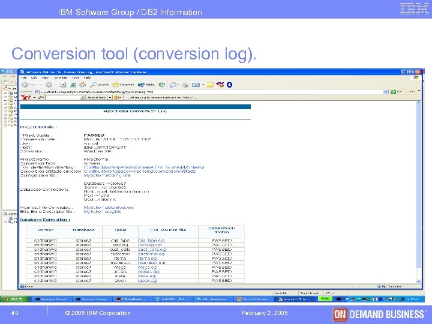Open the orders.egl source file link
432x324 pixels.
pos(149,272)
